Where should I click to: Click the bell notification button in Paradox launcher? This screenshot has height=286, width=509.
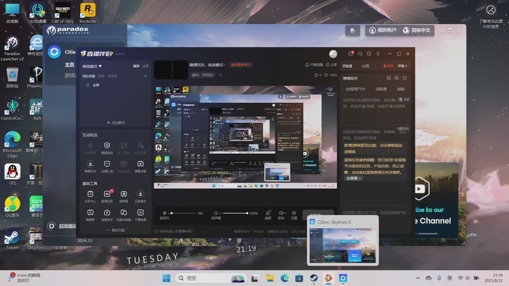pos(352,31)
